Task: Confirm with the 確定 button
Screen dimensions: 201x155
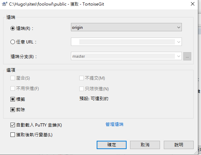Action: (112, 145)
